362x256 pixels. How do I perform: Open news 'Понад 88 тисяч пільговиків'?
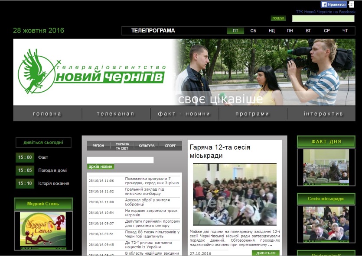tap(152, 234)
